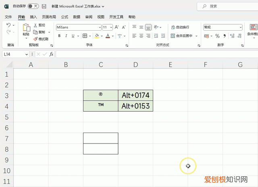Open the font size 11 dropdown
Viewport: 258px width, 187px height.
click(x=111, y=27)
